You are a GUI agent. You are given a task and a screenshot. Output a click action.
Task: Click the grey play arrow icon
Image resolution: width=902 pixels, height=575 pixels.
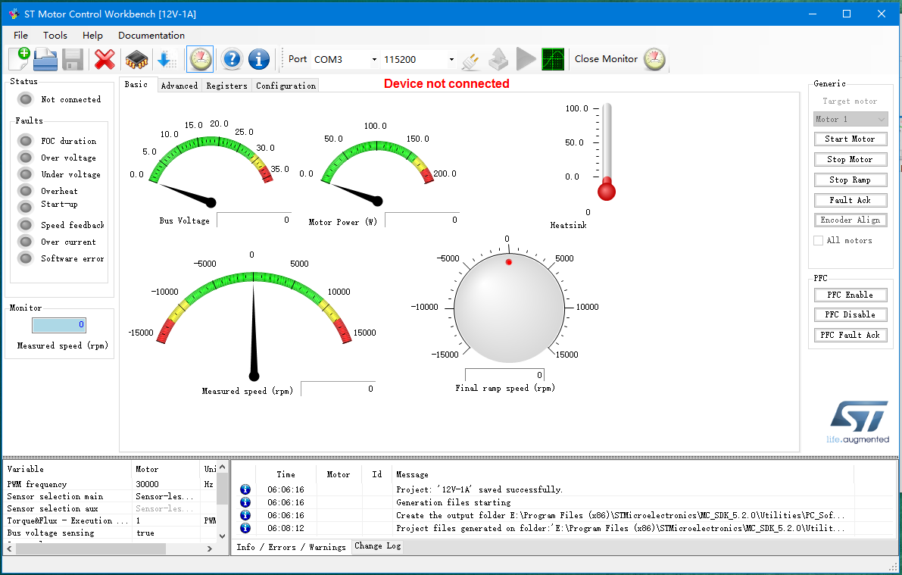coord(526,59)
